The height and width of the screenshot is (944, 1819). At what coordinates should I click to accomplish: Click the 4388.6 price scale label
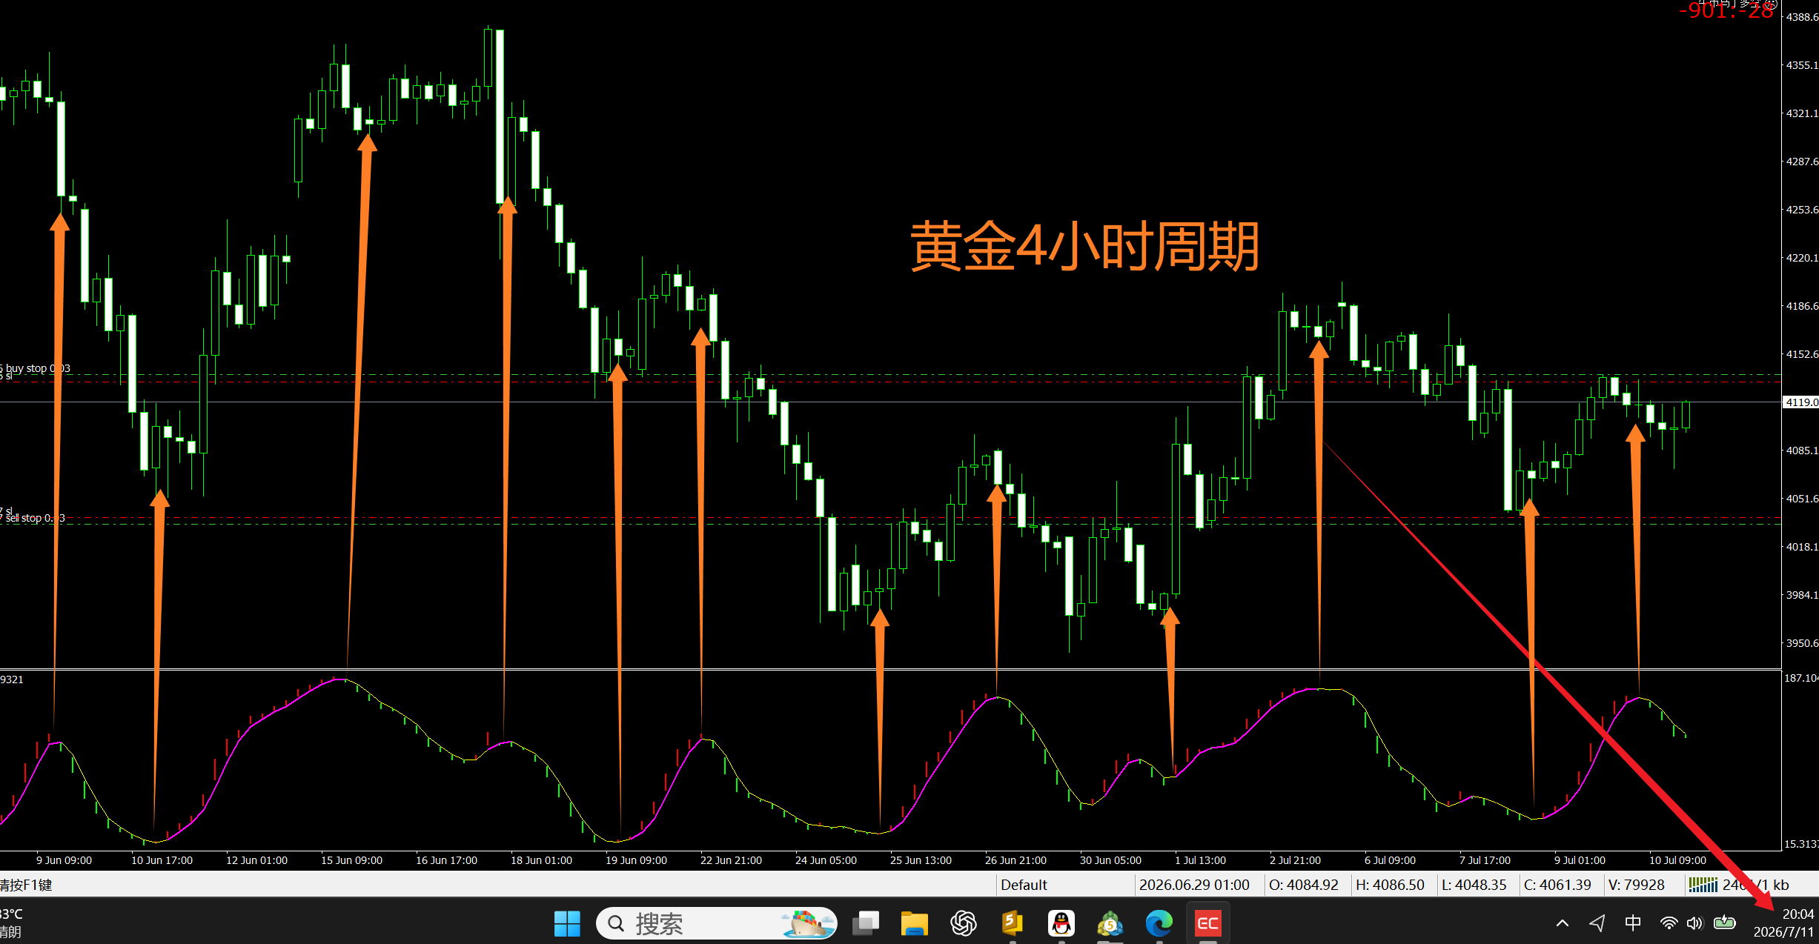pos(1801,17)
